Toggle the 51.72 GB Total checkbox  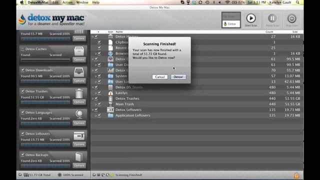tap(20, 175)
